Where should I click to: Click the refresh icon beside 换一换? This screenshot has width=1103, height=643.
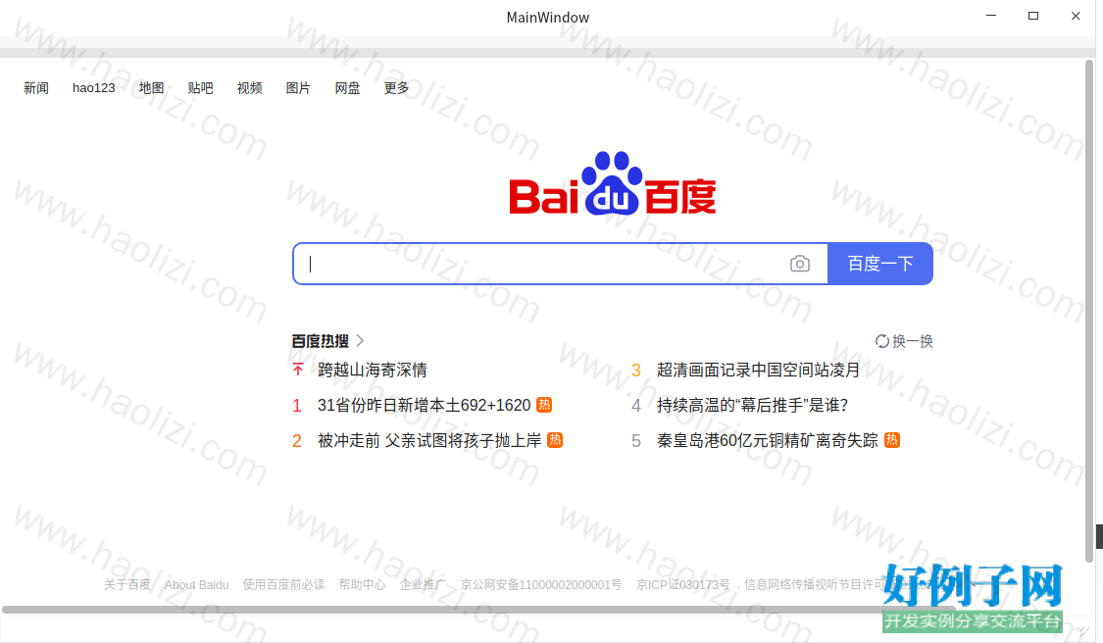coord(882,341)
